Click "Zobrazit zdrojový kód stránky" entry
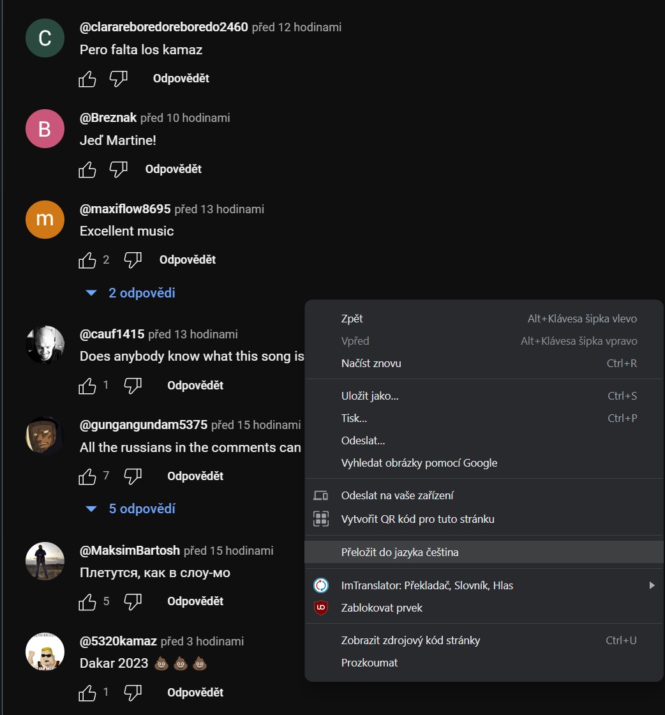 tap(410, 640)
